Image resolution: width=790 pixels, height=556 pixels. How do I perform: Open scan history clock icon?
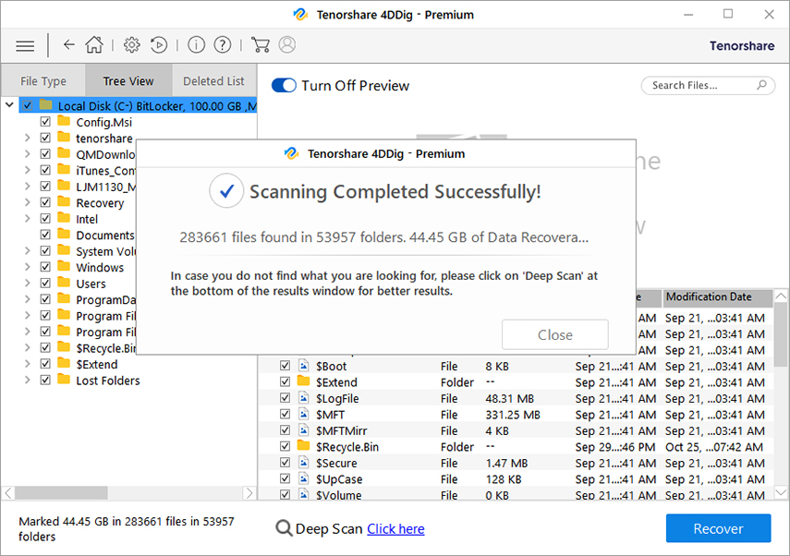159,45
